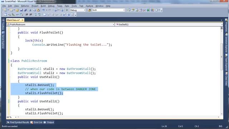Click the Toggle Bookmark icon
Viewport: 229px width, 129px height.
tap(45, 15)
